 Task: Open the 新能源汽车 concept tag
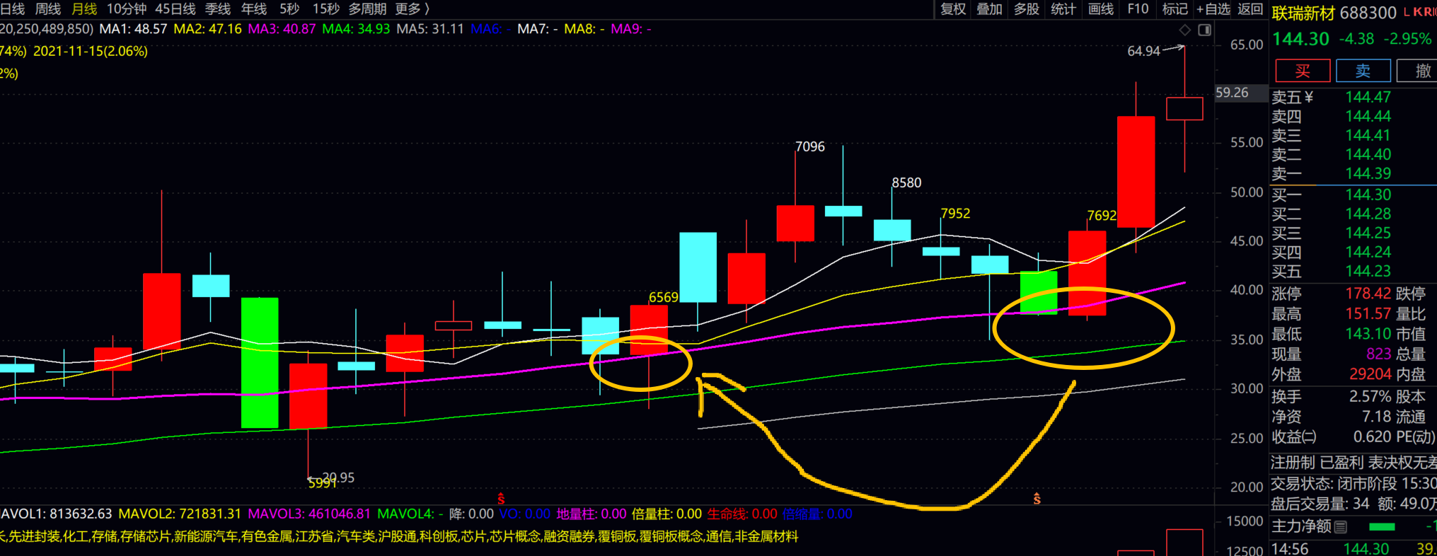(x=207, y=537)
